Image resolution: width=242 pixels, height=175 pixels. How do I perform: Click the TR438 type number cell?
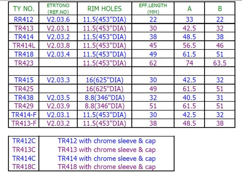pyautogui.click(x=24, y=98)
